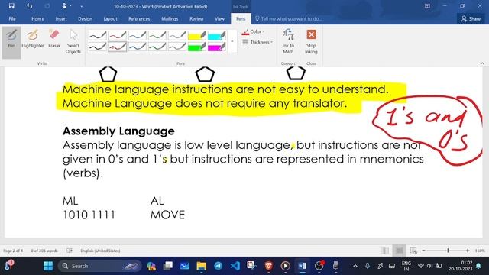Expand the pens gallery more arrow
Image resolution: width=489 pixels, height=275 pixels.
click(x=232, y=41)
